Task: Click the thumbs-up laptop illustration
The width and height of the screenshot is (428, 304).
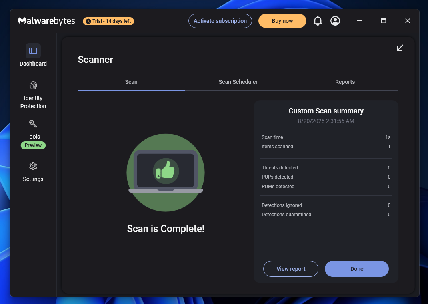Action: coord(166,173)
